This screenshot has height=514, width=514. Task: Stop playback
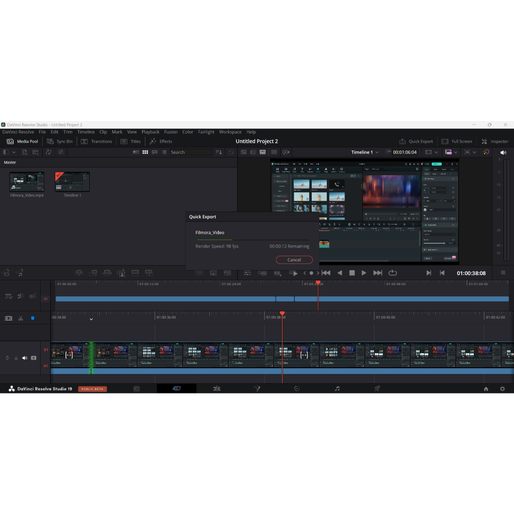pos(352,273)
